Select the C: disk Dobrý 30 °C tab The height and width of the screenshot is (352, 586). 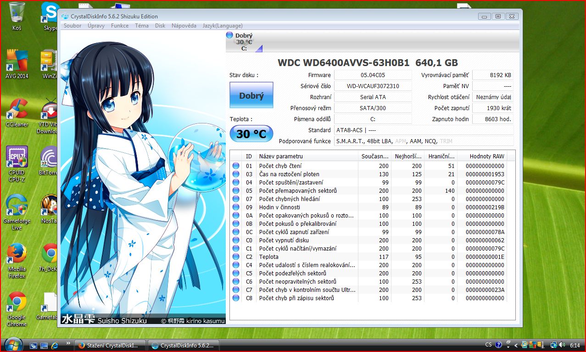point(244,42)
